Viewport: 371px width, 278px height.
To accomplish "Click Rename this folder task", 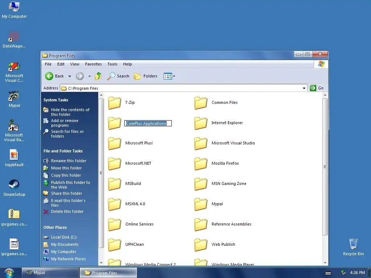I will click(x=68, y=161).
